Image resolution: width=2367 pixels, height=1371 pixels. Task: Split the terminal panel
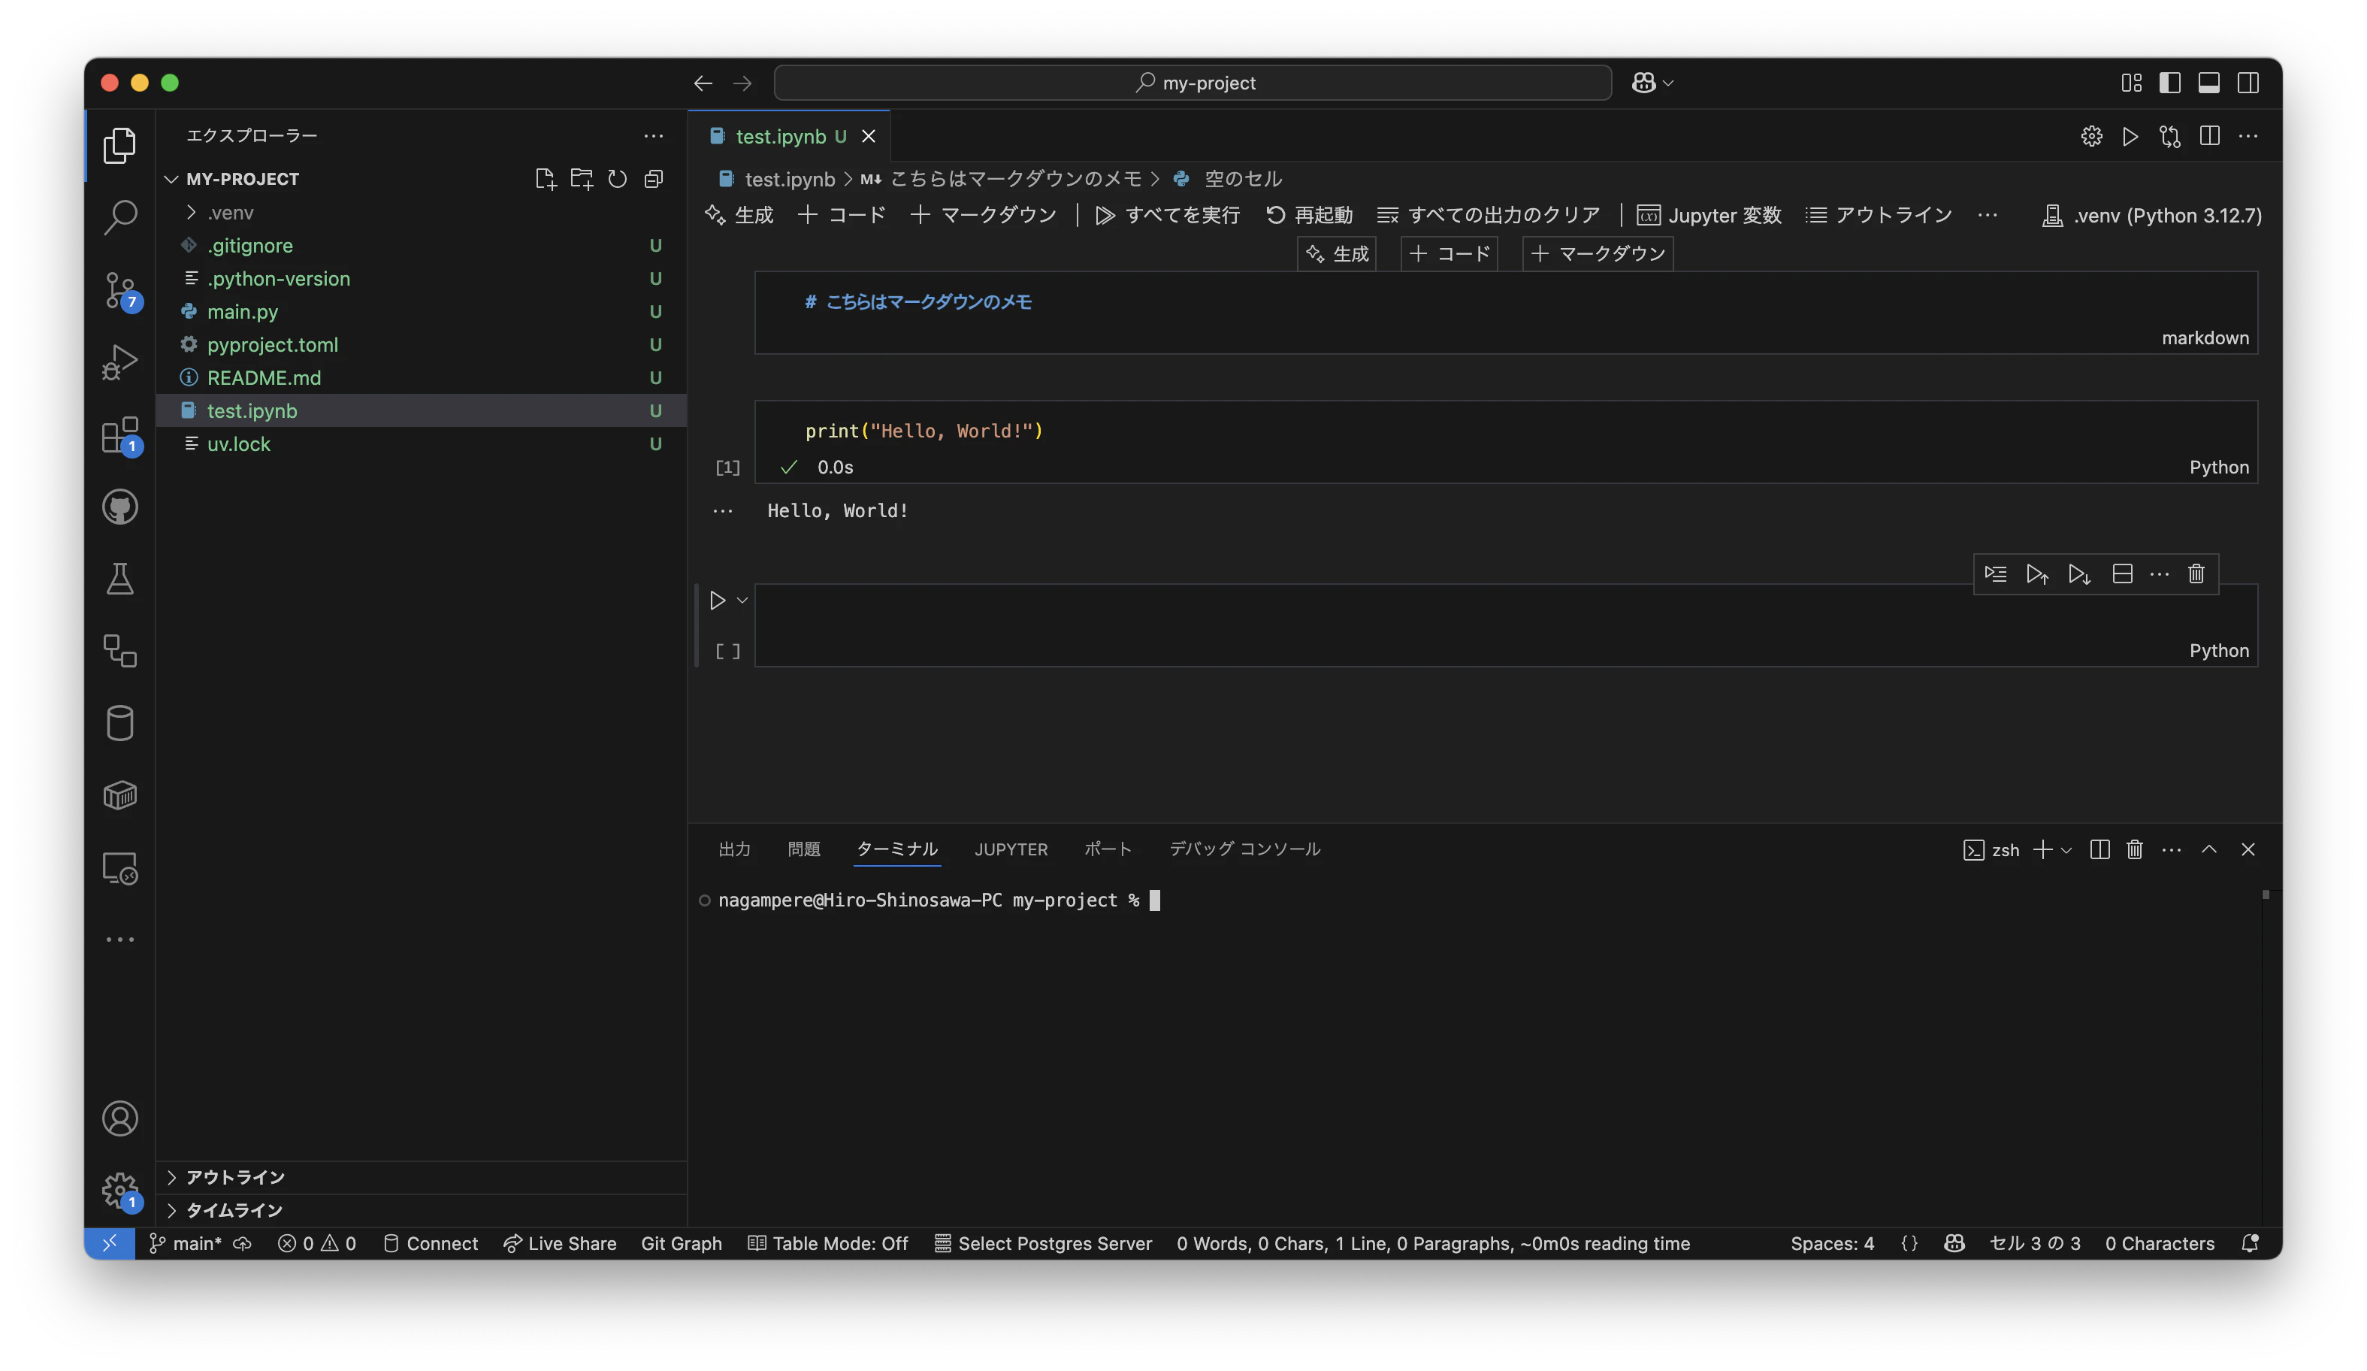2099,849
